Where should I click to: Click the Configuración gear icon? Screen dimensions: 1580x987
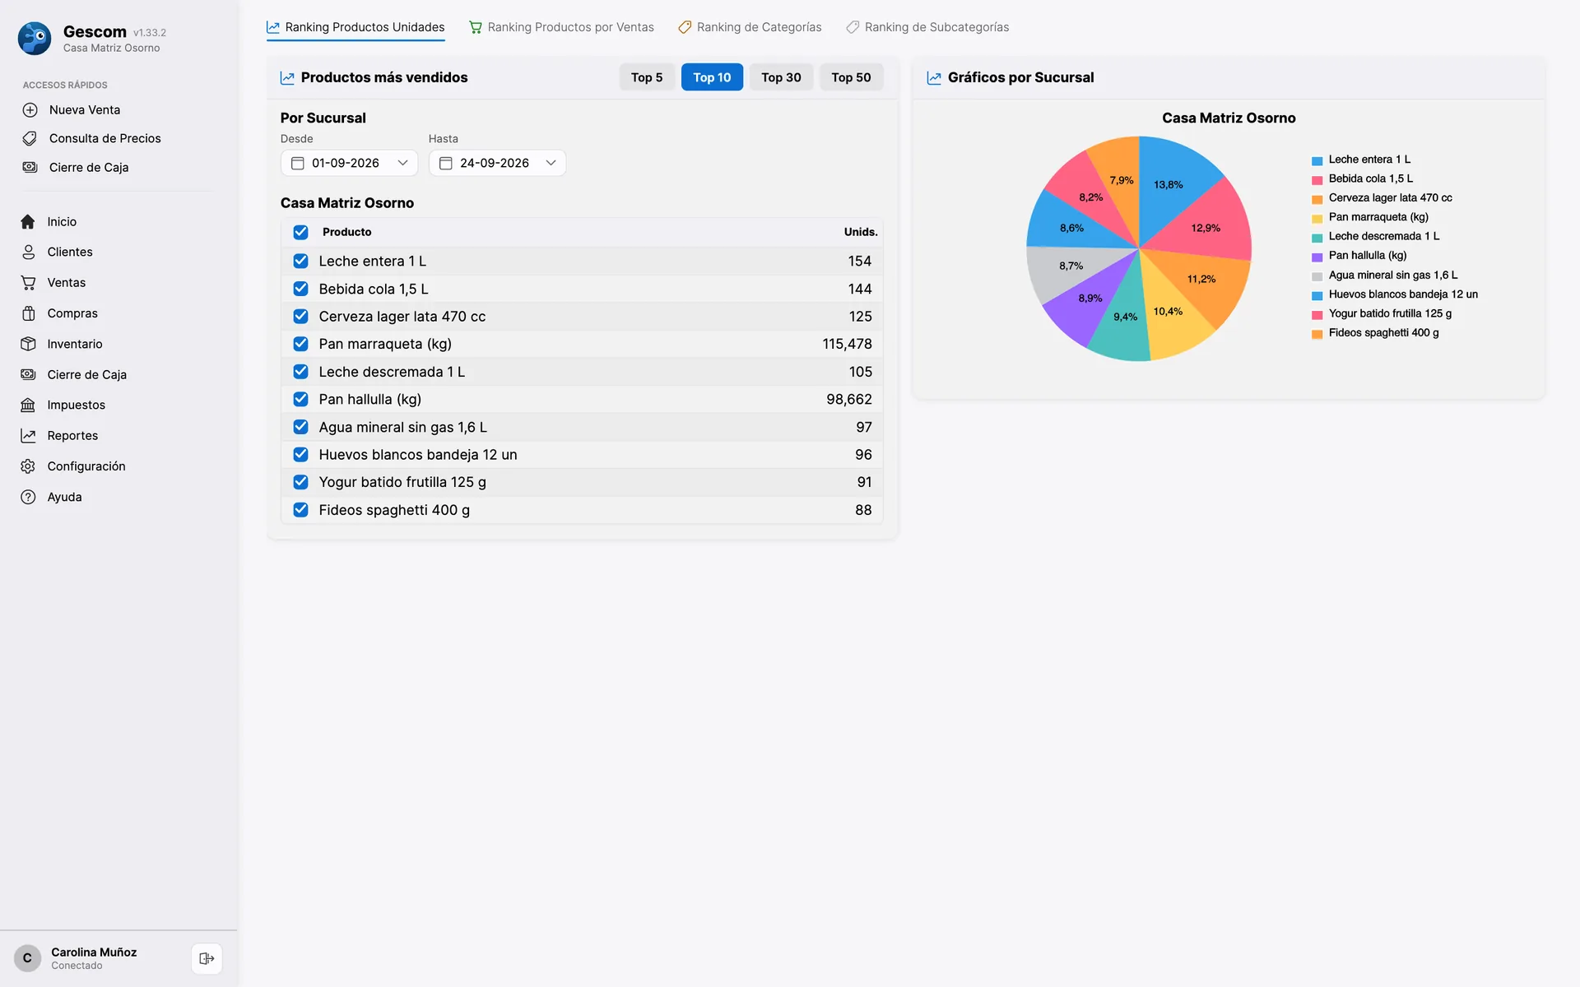pyautogui.click(x=28, y=466)
